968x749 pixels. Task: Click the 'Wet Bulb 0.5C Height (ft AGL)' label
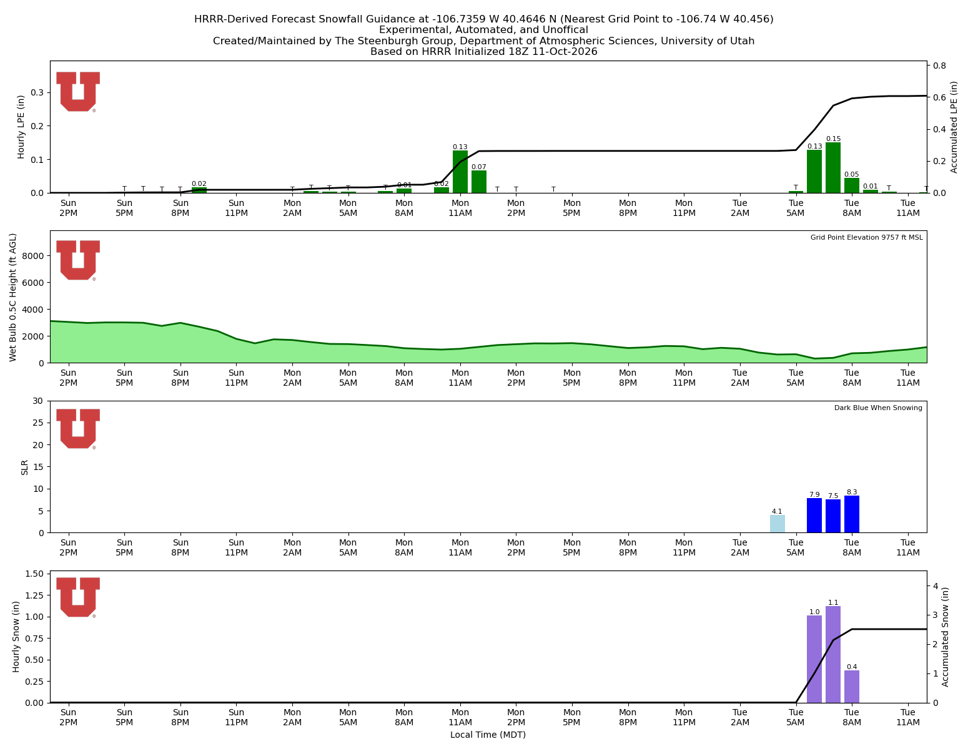tap(13, 297)
